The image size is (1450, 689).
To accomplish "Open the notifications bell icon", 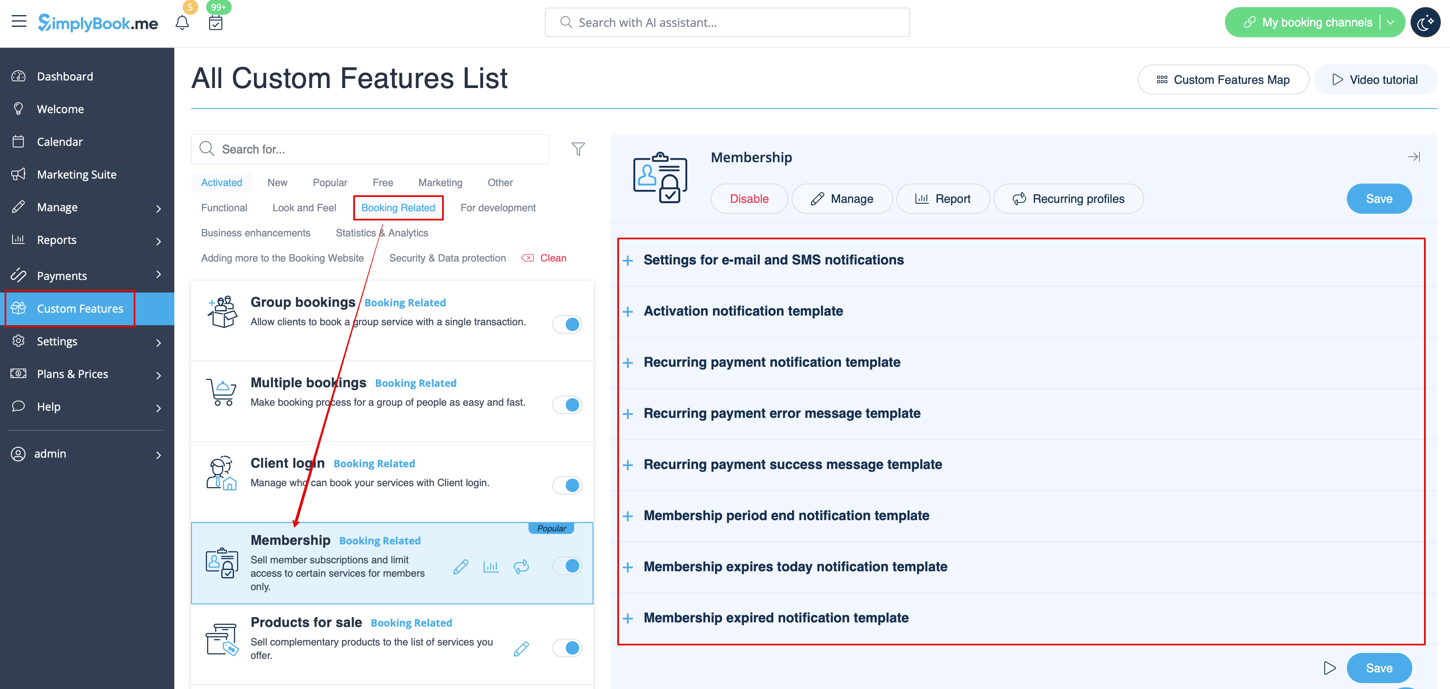I will pyautogui.click(x=182, y=23).
